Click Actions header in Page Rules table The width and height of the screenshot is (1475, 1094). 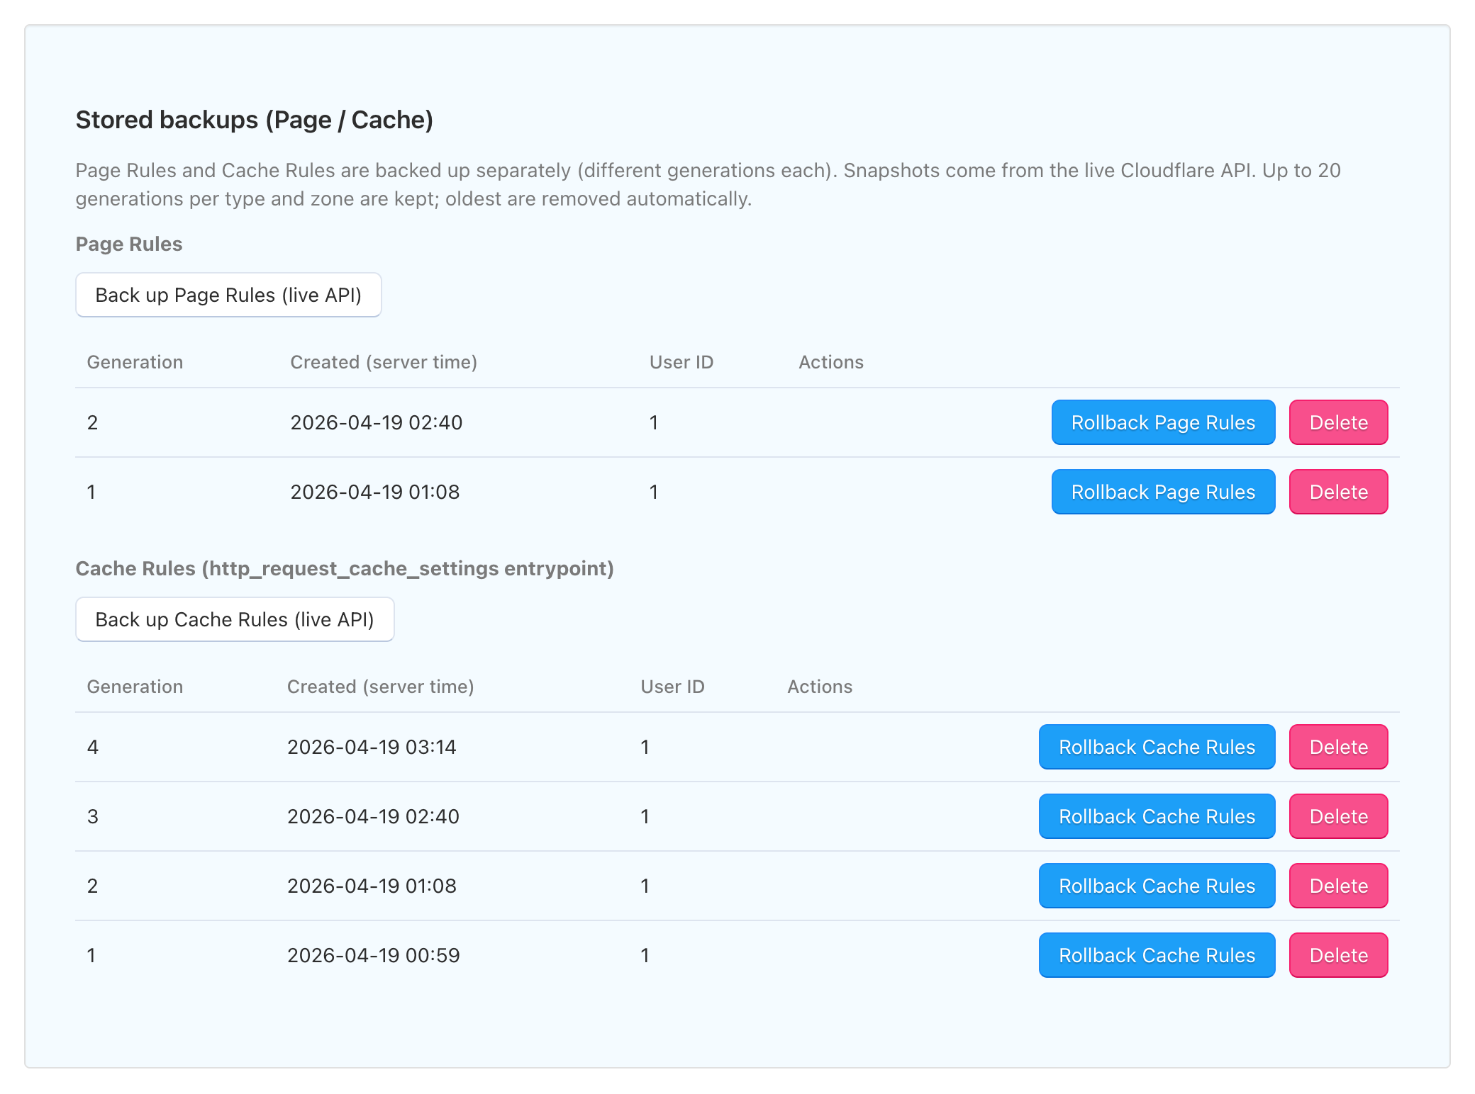pyautogui.click(x=831, y=362)
